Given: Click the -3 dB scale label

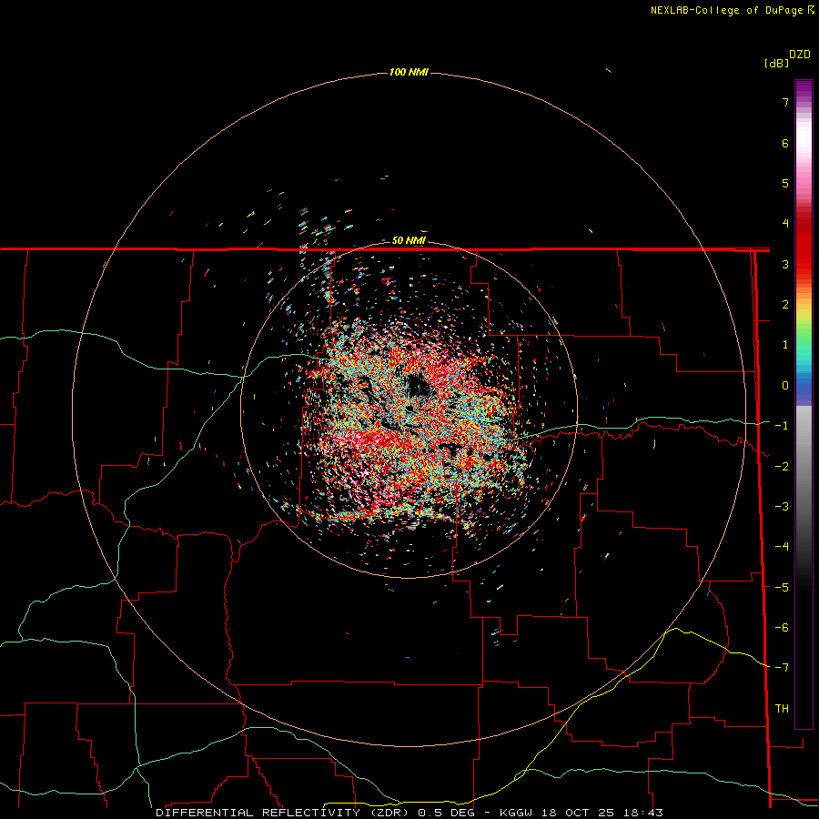Looking at the screenshot, I should pyautogui.click(x=782, y=507).
